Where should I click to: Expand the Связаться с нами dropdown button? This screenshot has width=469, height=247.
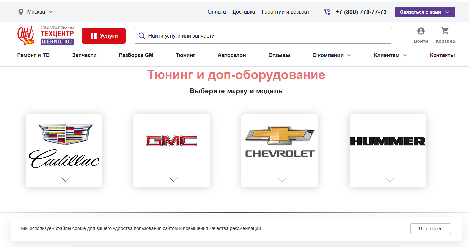(x=425, y=12)
